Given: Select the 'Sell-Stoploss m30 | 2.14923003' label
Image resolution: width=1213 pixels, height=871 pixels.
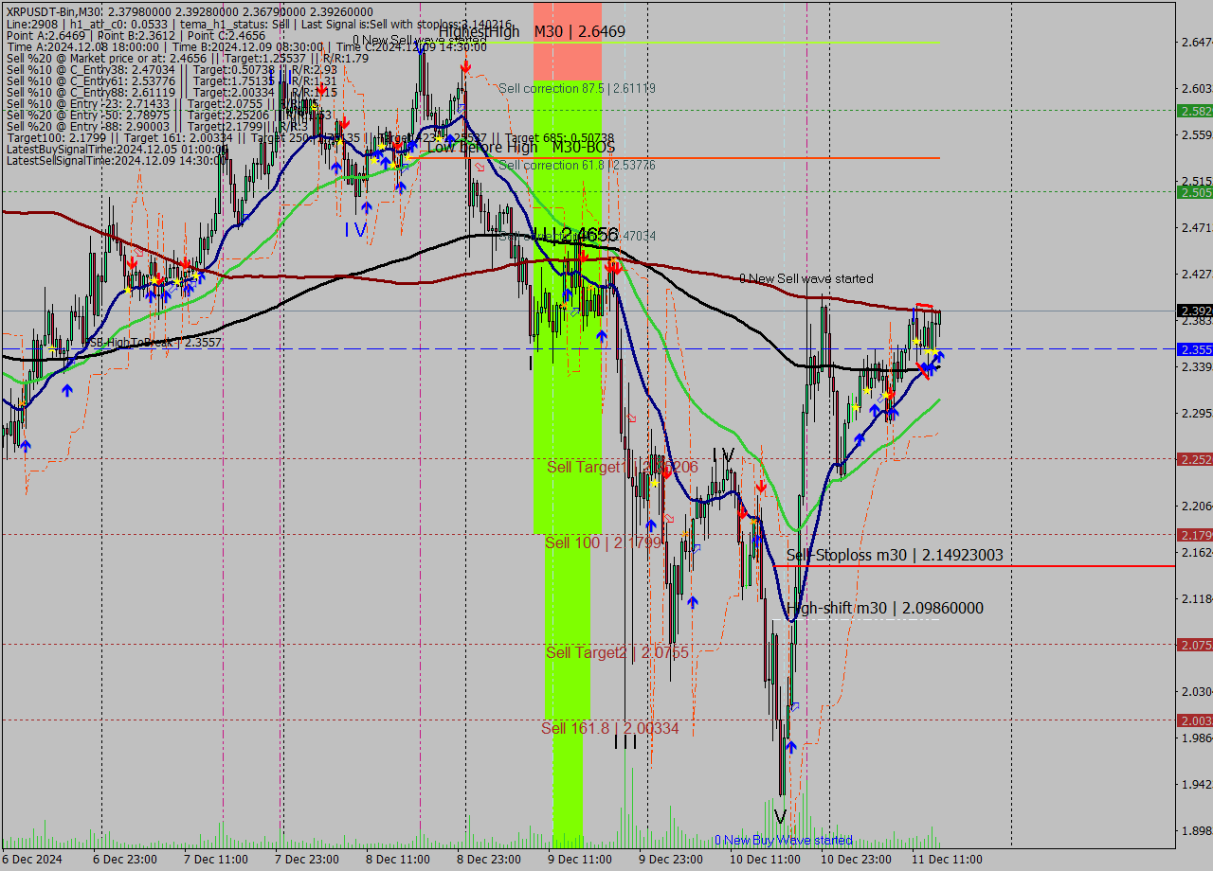Looking at the screenshot, I should click(x=895, y=555).
